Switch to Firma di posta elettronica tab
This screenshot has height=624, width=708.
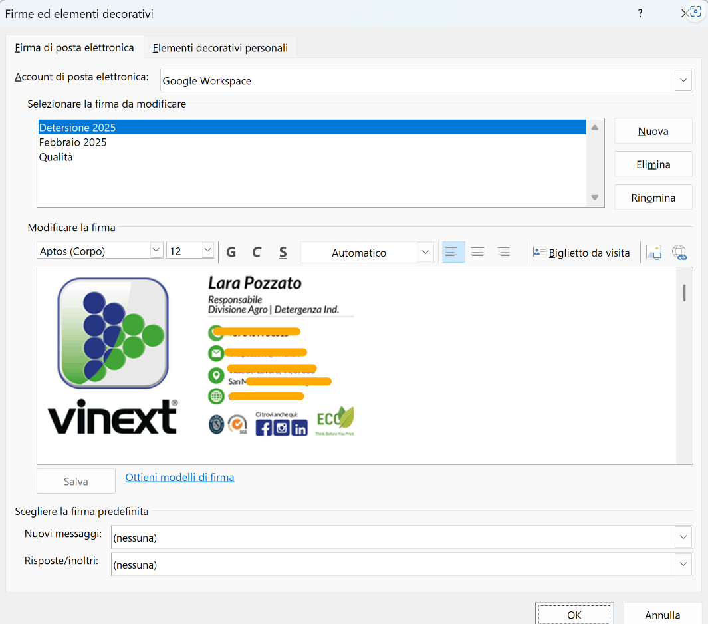tap(74, 47)
